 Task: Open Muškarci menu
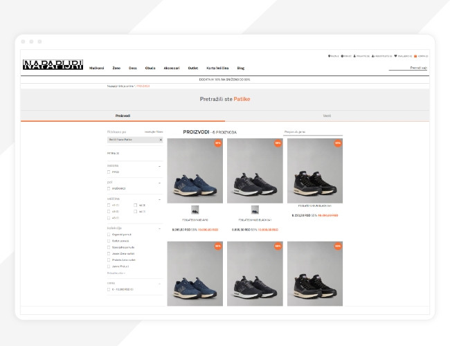pyautogui.click(x=96, y=68)
